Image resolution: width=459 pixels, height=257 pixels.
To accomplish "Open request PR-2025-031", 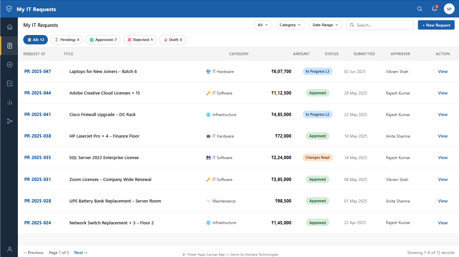I will click(38, 179).
